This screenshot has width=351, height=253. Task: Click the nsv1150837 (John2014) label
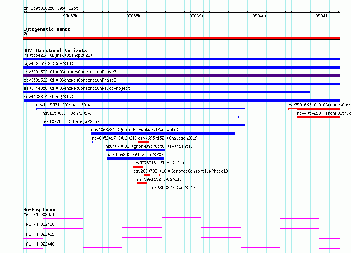click(x=67, y=113)
